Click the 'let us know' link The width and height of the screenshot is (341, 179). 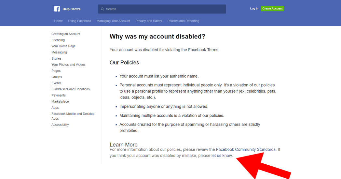coord(222,156)
